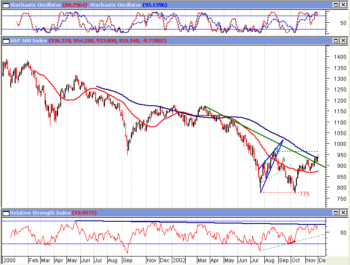Close the Stochastic Oscillator panel
350x265 pixels.
point(343,5)
